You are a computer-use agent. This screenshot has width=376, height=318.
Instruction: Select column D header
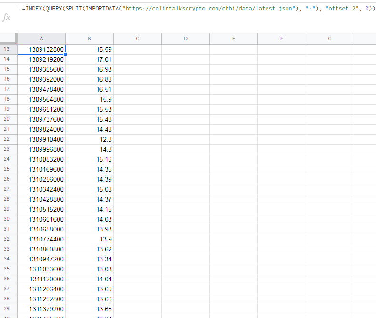coord(186,39)
